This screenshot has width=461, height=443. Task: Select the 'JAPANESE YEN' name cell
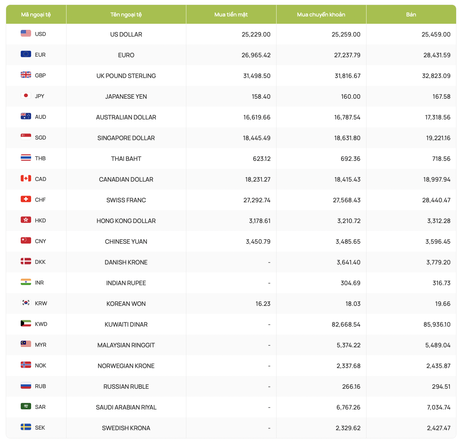[x=126, y=97]
